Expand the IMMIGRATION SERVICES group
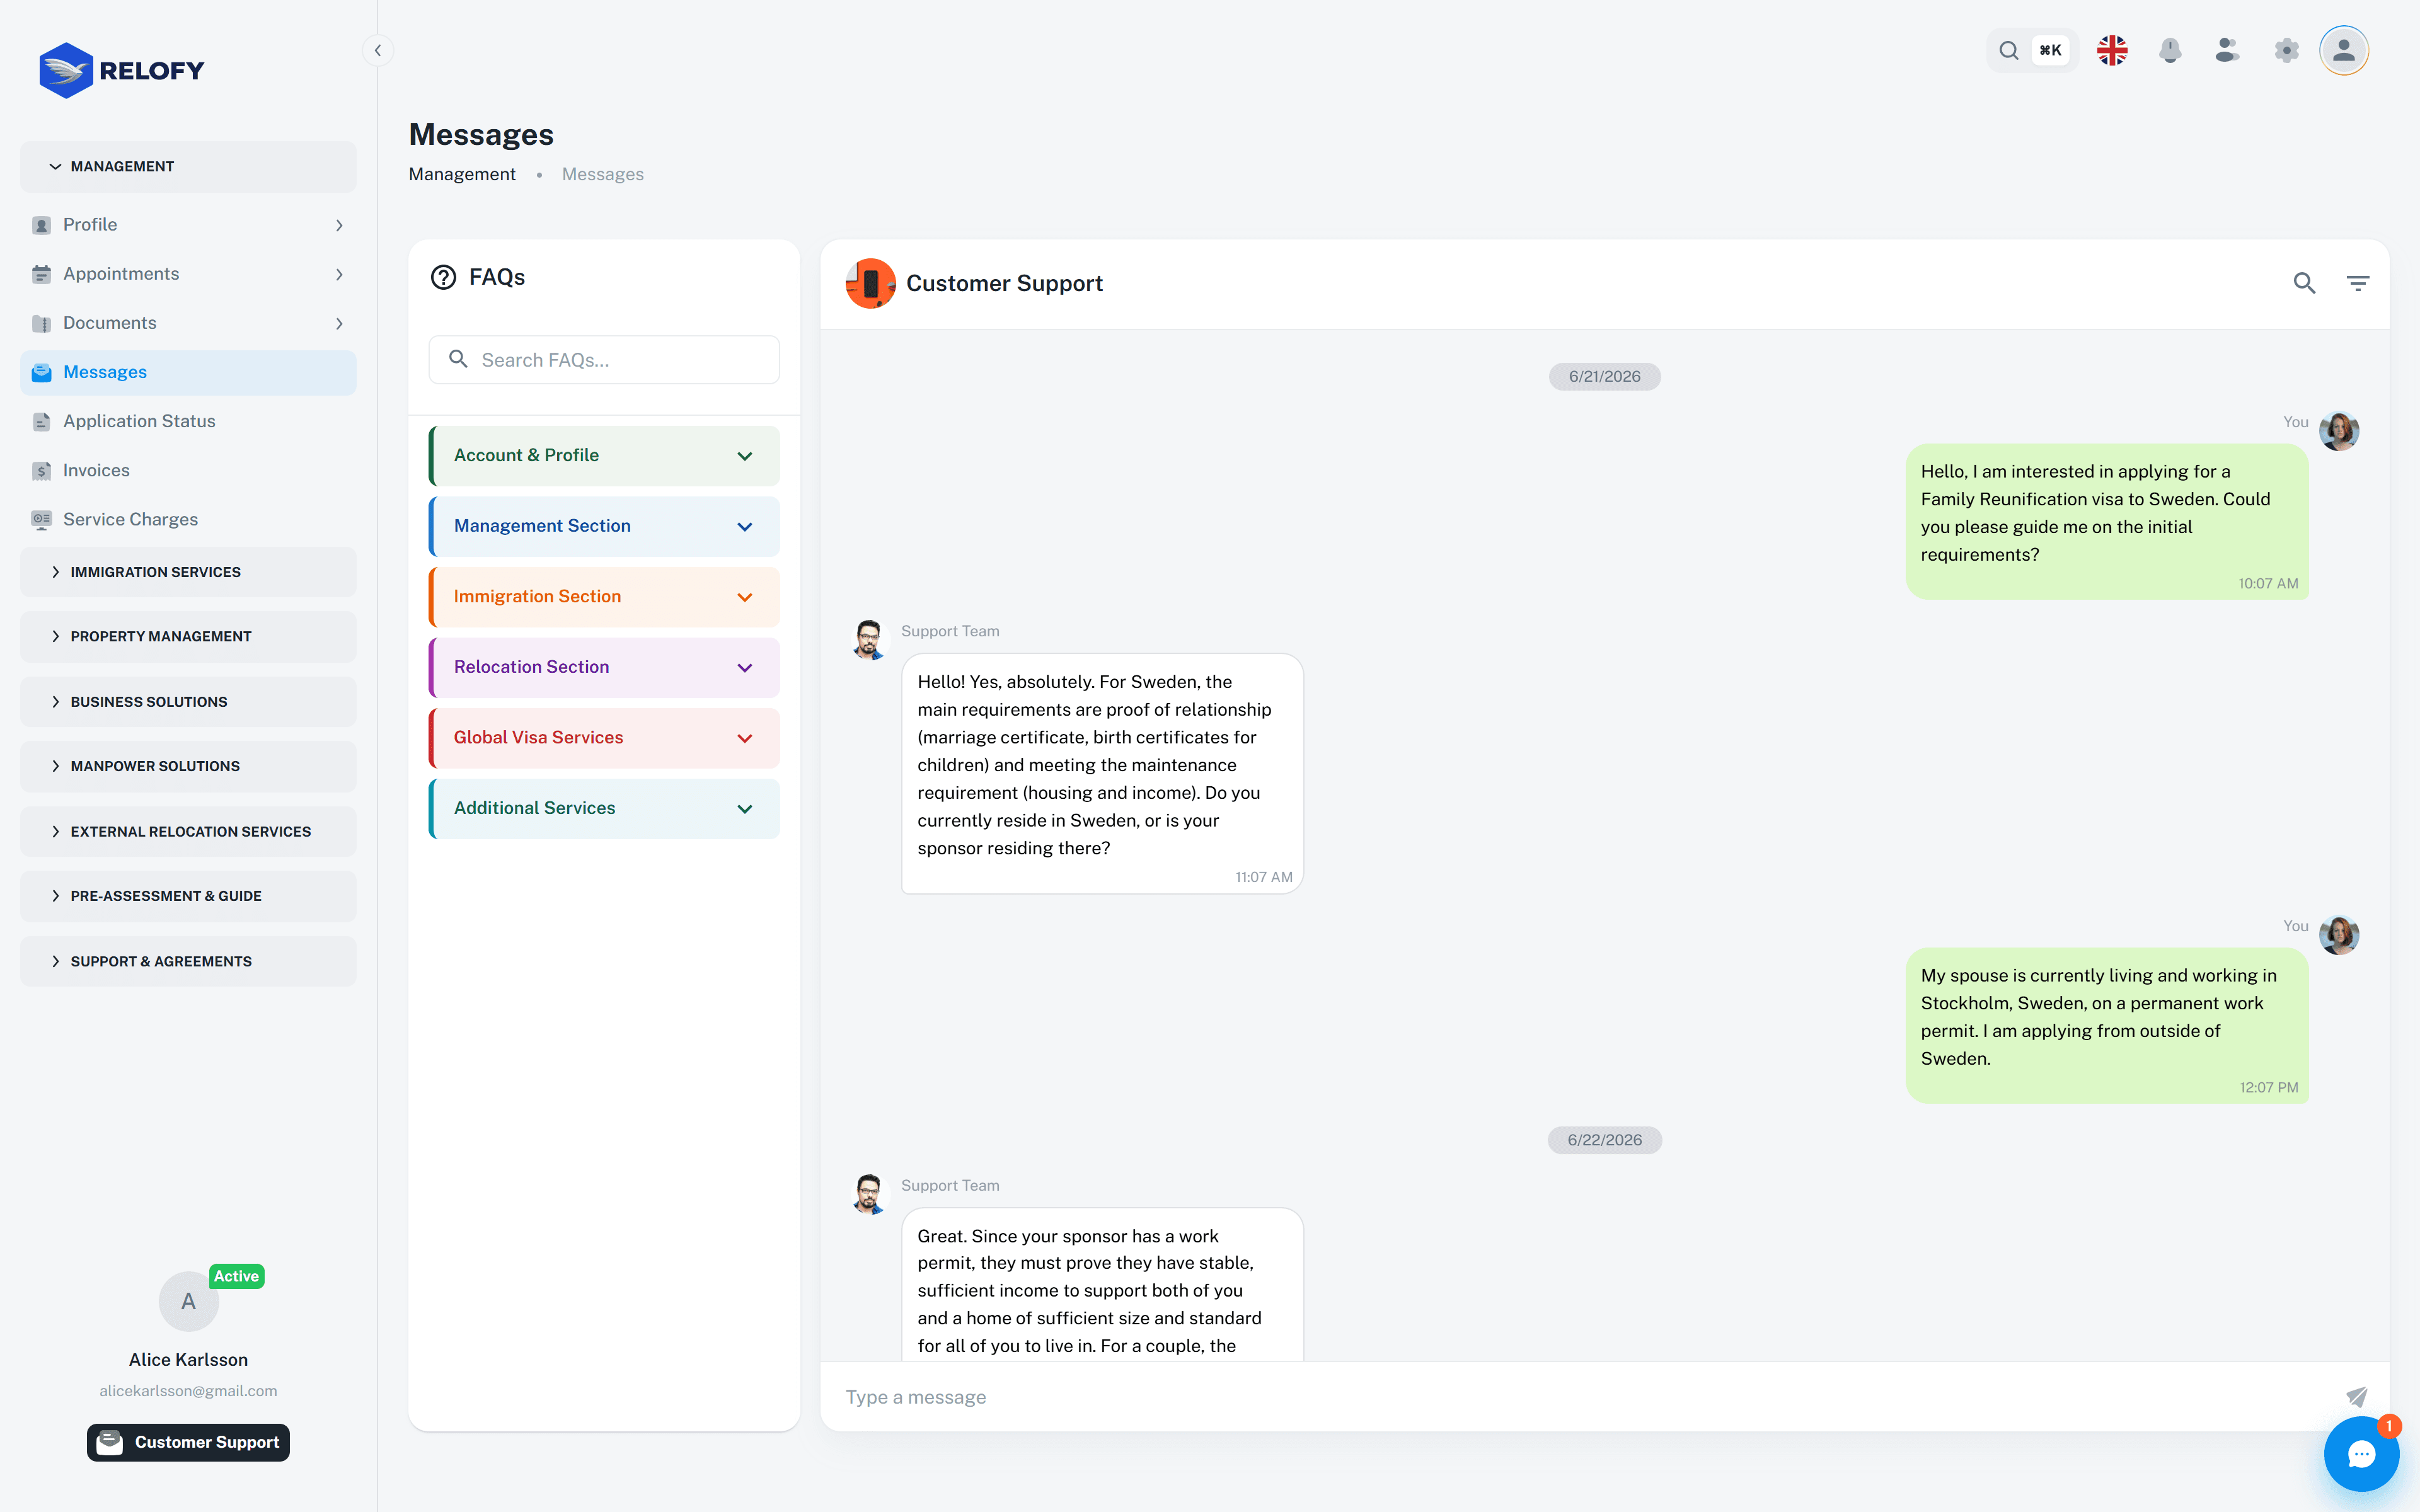This screenshot has width=2420, height=1512. 188,572
